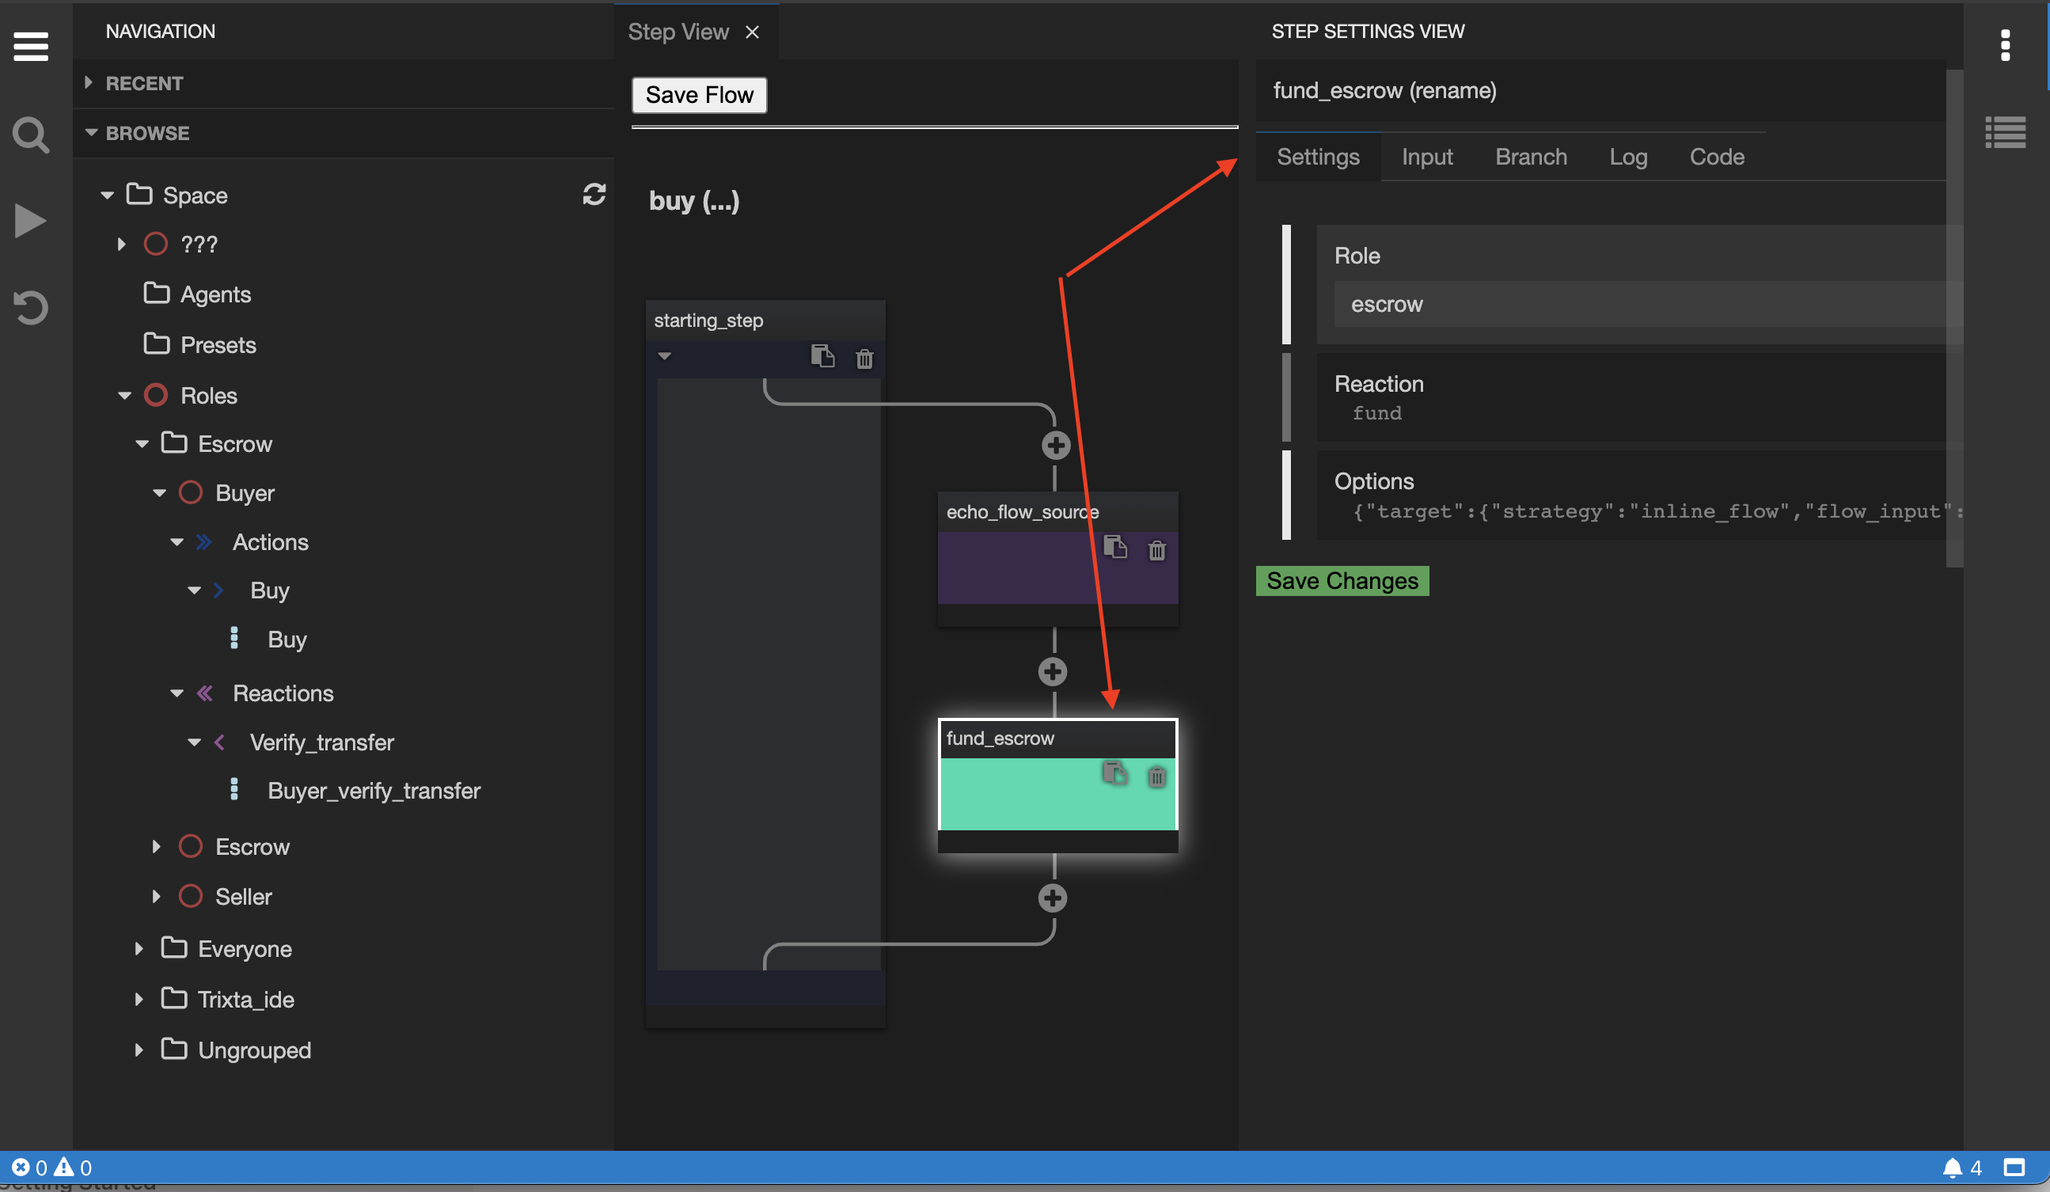View warnings count in status bar
The height and width of the screenshot is (1192, 2050).
73,1167
